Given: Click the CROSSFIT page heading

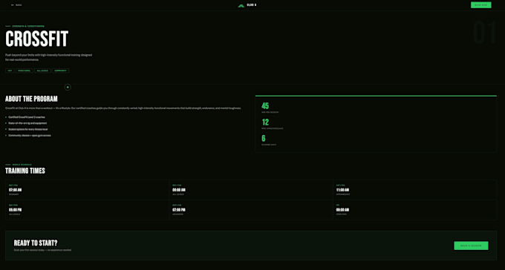Looking at the screenshot, I should point(36,39).
